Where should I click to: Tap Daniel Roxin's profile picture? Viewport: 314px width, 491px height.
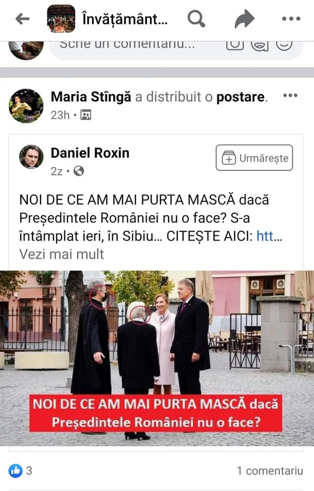tap(31, 157)
